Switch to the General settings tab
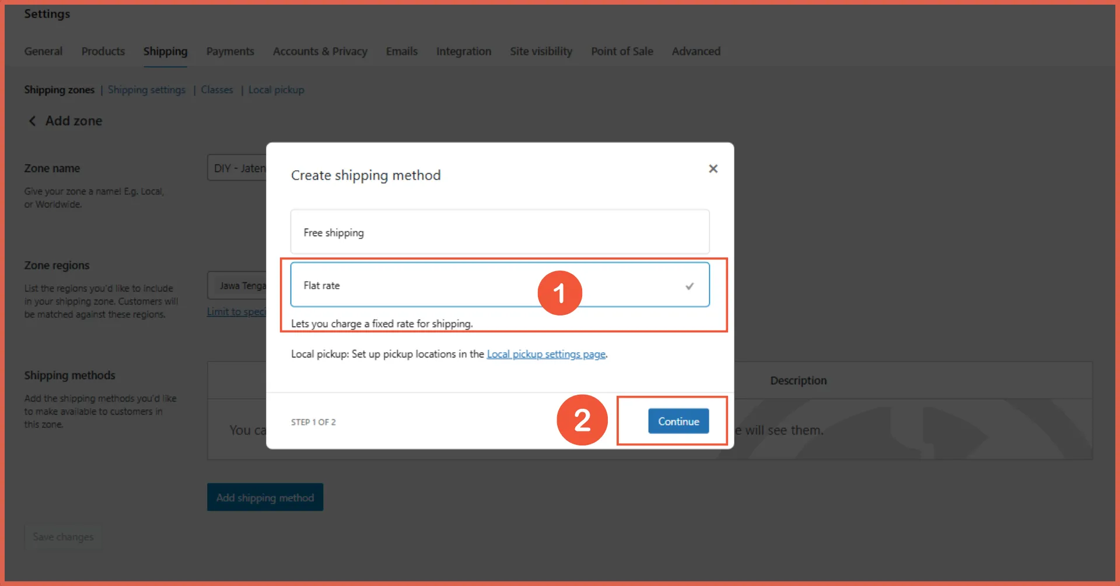This screenshot has width=1120, height=586. point(43,51)
